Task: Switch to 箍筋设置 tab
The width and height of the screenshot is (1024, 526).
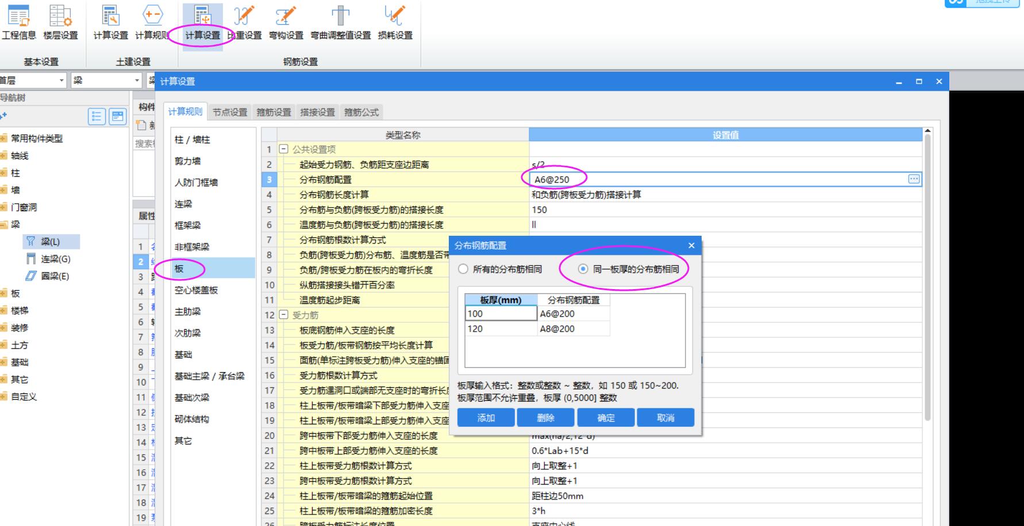Action: [274, 112]
